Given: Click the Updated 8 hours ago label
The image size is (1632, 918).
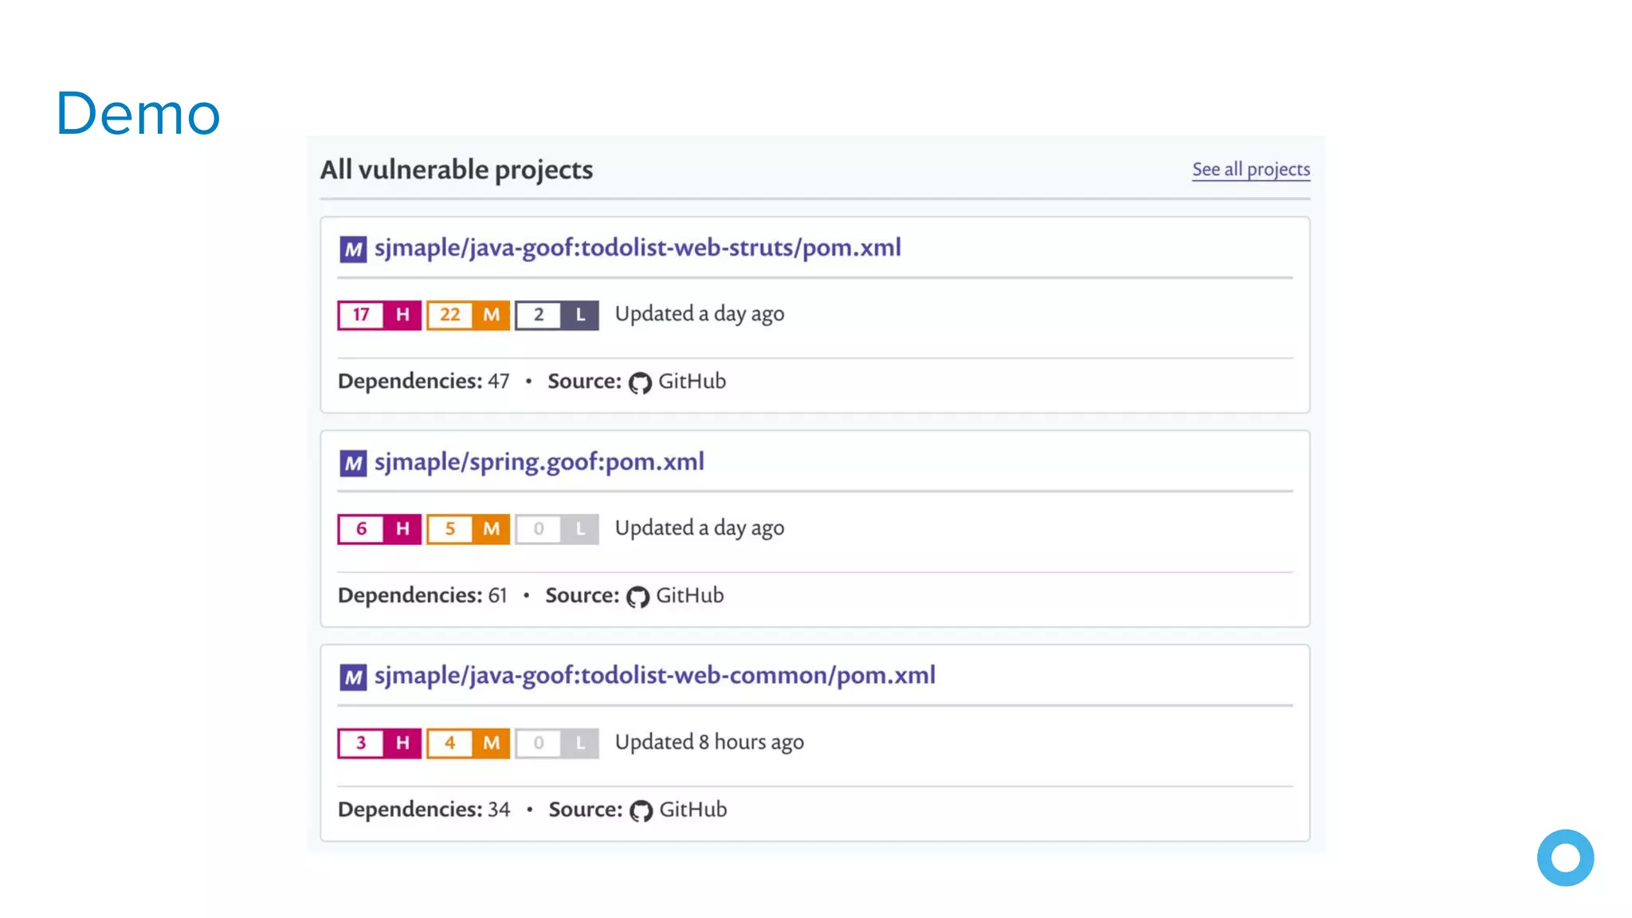Looking at the screenshot, I should (709, 743).
